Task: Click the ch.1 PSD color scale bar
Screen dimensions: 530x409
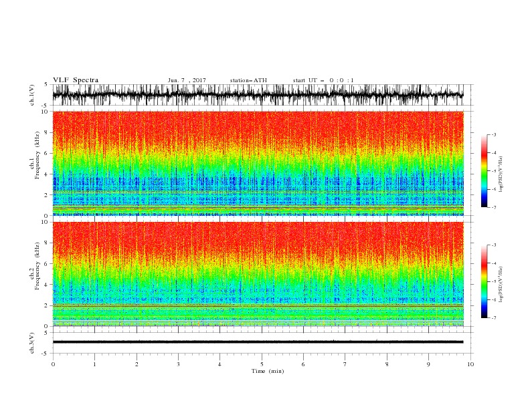Action: [x=484, y=171]
